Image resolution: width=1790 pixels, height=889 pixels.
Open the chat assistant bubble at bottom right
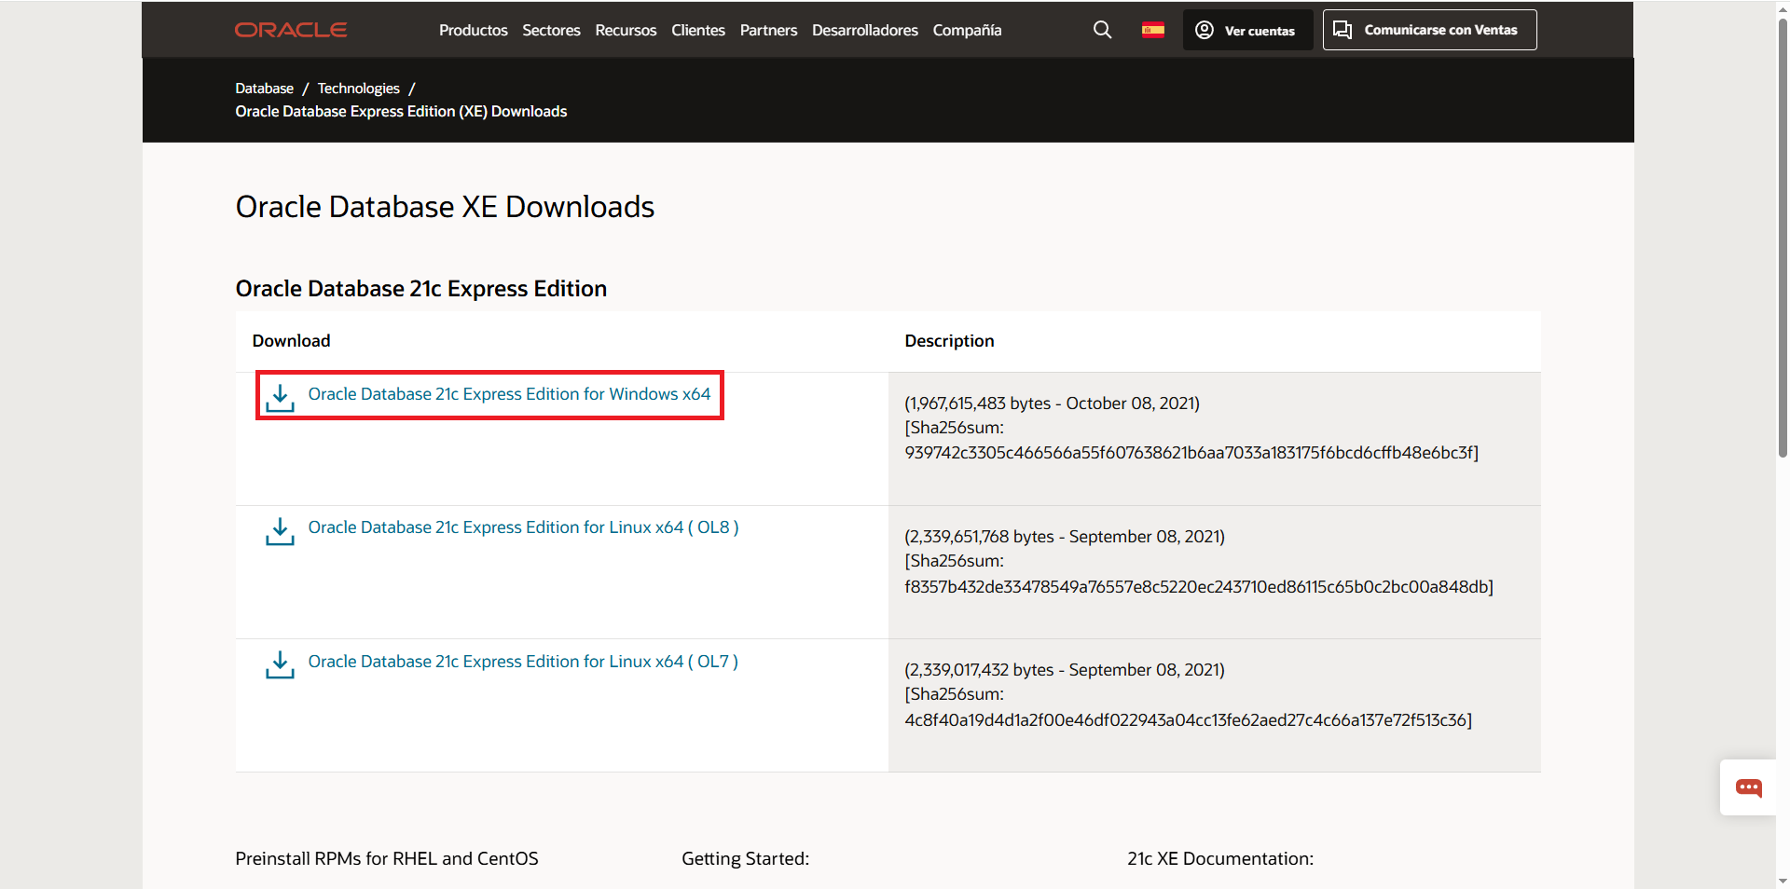tap(1748, 787)
